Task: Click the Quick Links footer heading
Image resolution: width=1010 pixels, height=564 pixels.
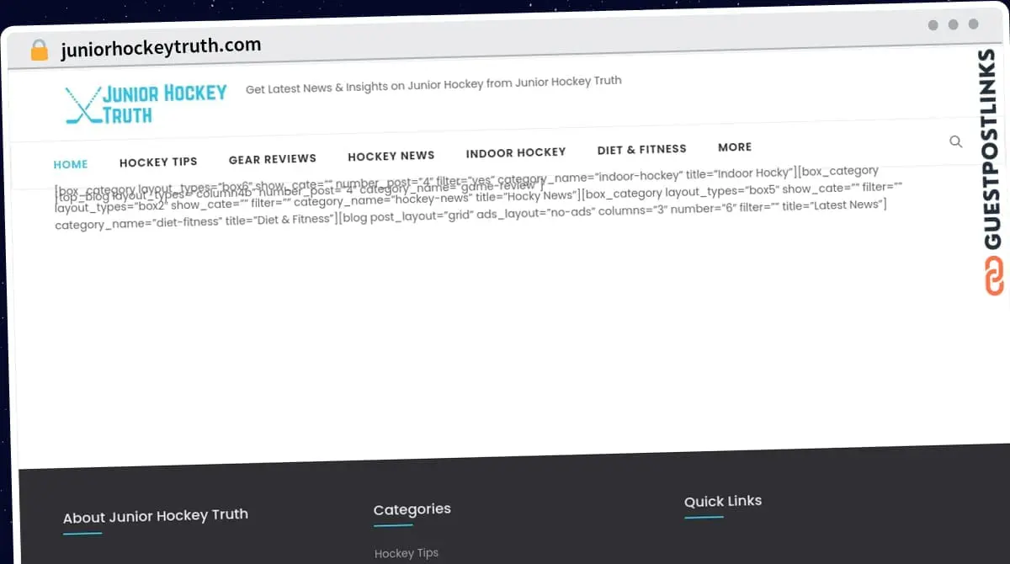Action: pos(723,501)
